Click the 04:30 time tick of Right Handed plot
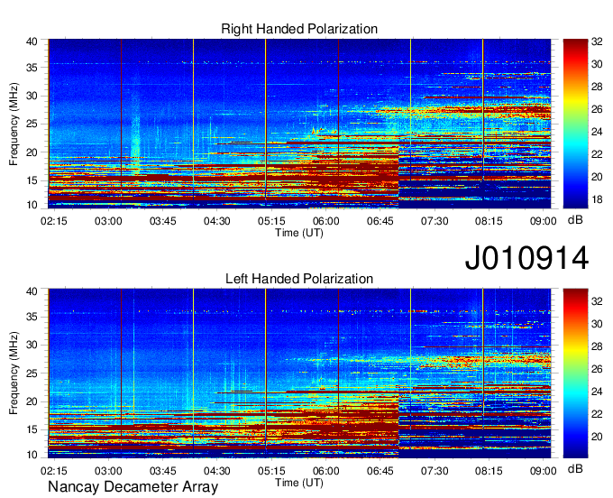This screenshot has width=613, height=498. pyautogui.click(x=217, y=221)
